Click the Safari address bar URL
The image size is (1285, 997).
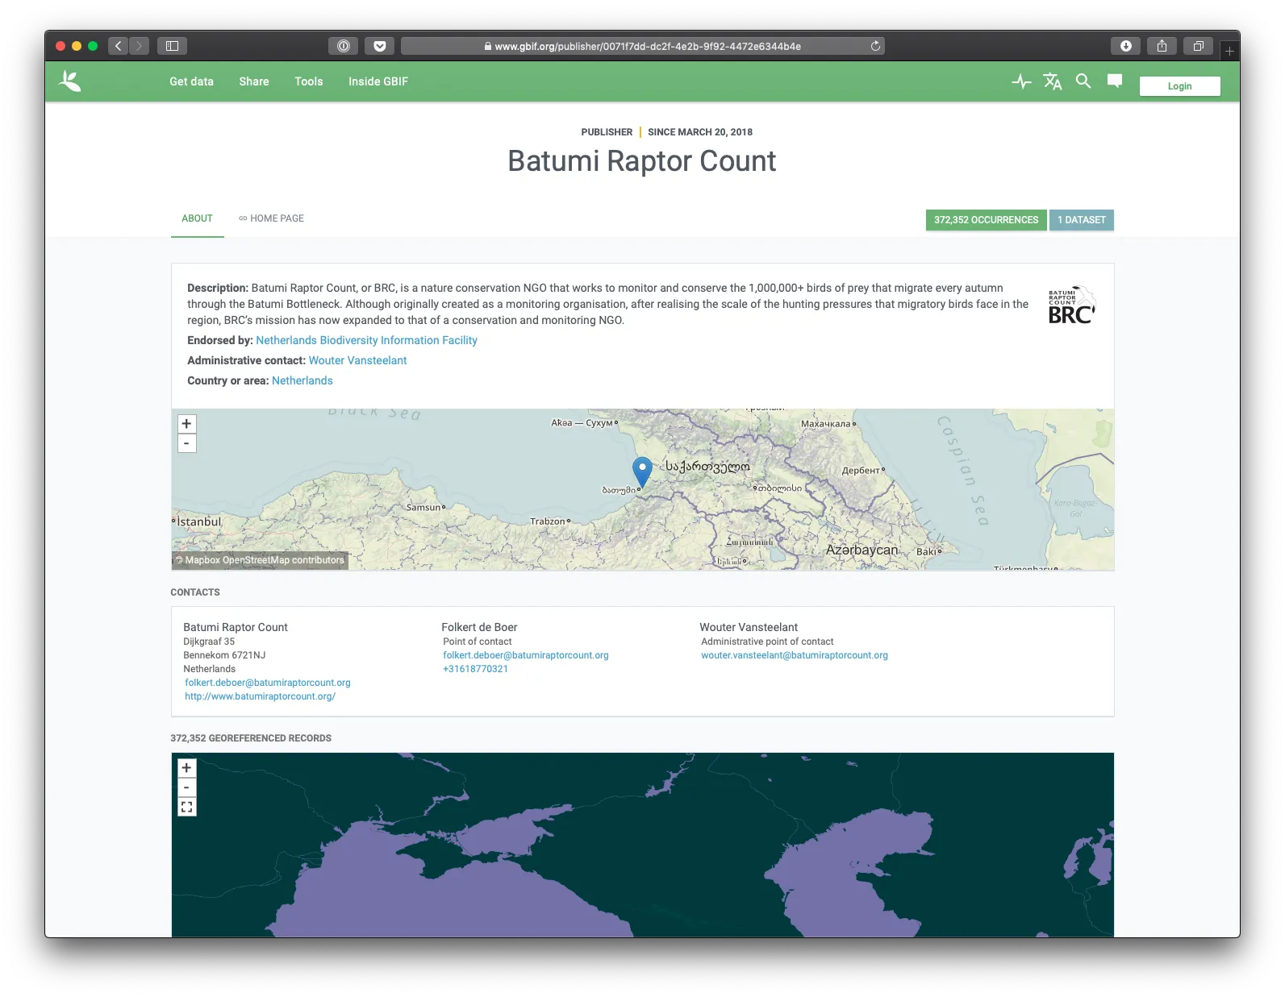click(642, 46)
